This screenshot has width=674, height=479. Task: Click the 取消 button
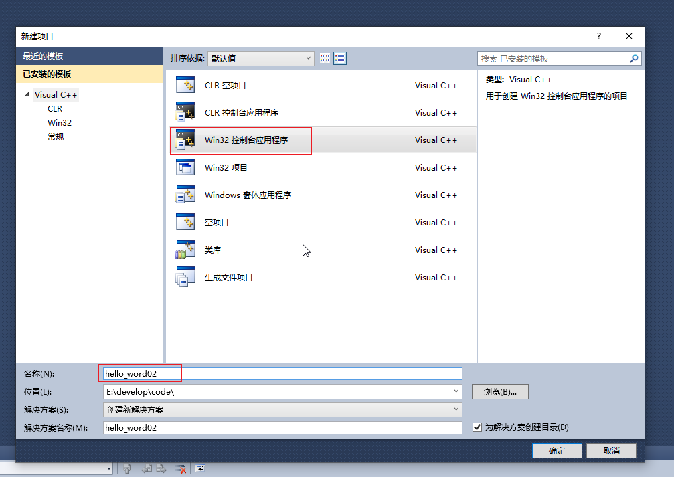point(611,450)
